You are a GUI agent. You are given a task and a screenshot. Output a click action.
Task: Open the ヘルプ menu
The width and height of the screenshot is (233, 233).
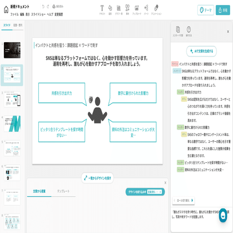click(x=50, y=14)
